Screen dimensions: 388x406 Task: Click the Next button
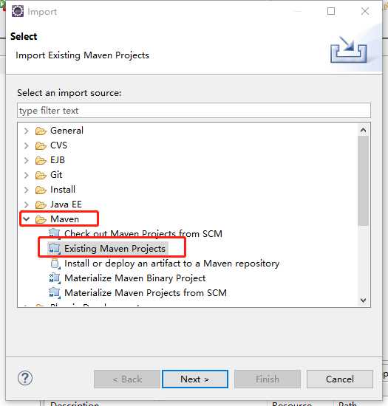click(x=195, y=379)
